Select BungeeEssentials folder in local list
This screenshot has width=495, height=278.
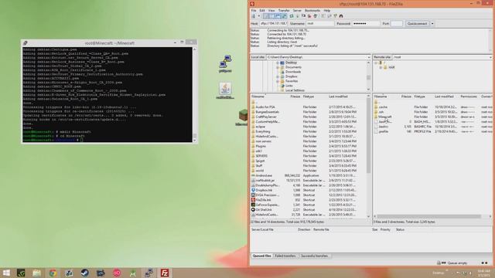point(267,112)
